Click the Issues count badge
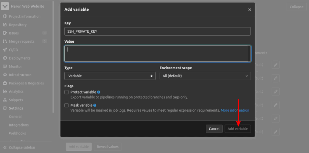Viewport: 309px width, 153px height. click(x=45, y=33)
